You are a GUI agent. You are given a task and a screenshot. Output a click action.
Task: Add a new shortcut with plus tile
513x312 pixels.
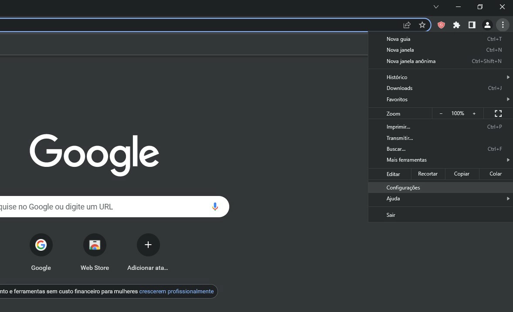[148, 252]
